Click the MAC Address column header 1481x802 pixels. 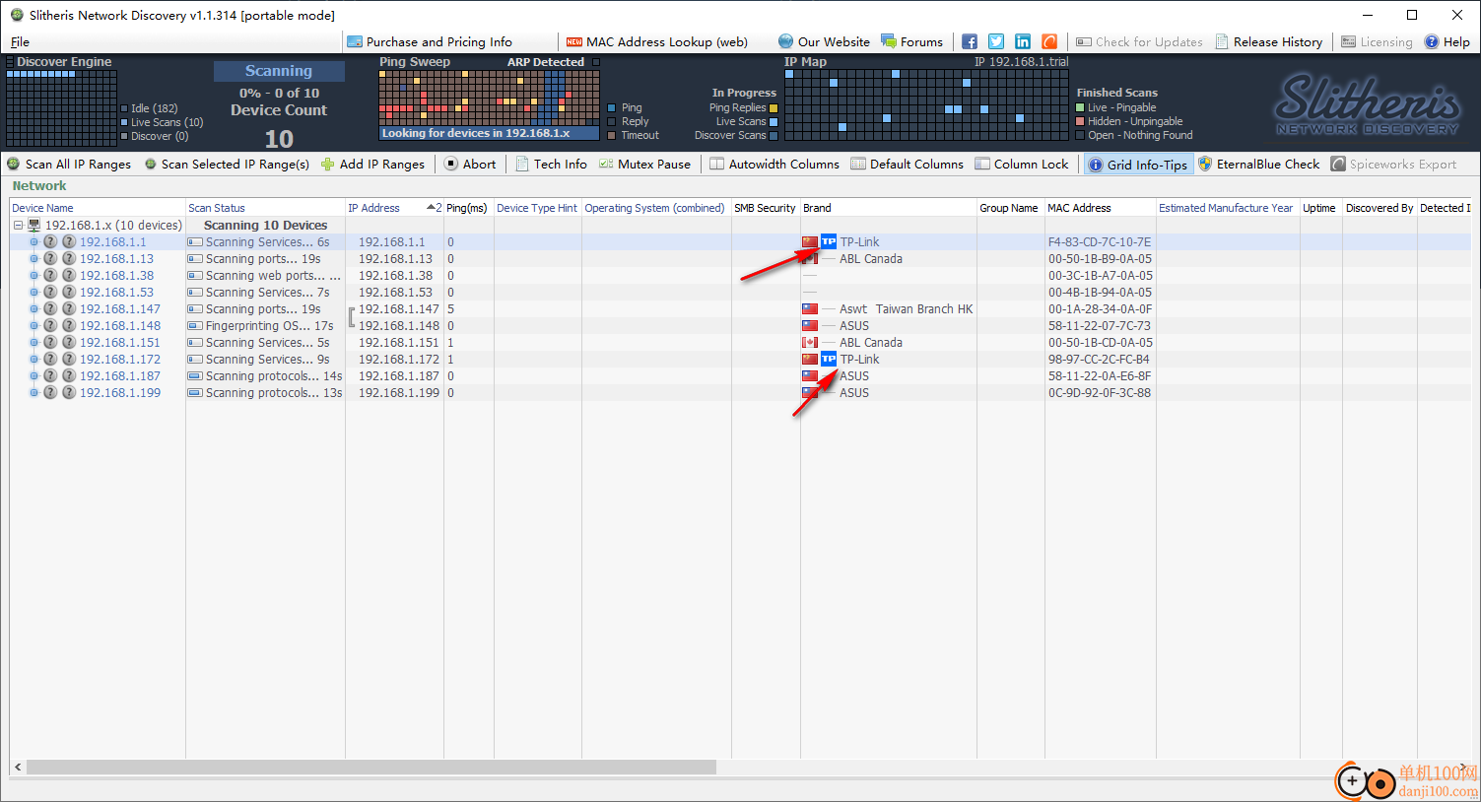click(x=1100, y=208)
